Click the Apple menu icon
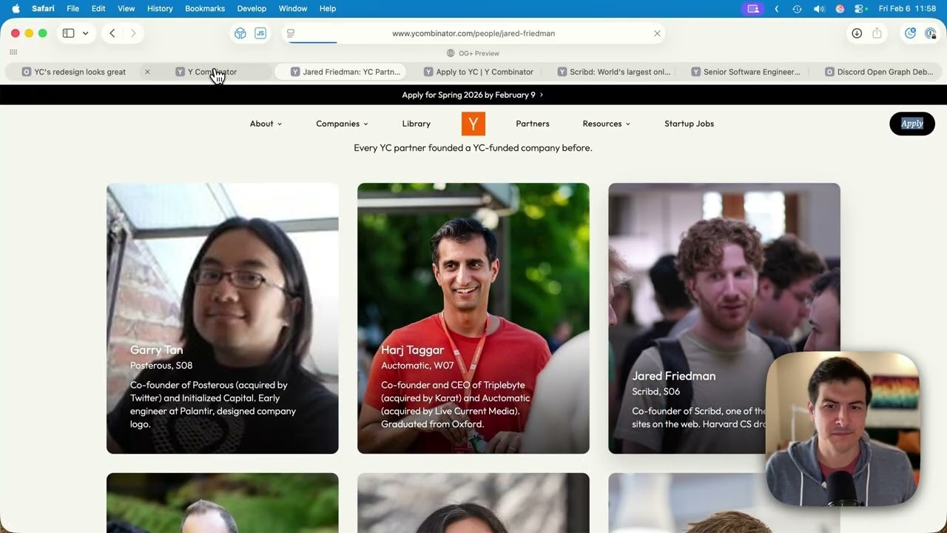Screen dimensions: 947x533 15,8
